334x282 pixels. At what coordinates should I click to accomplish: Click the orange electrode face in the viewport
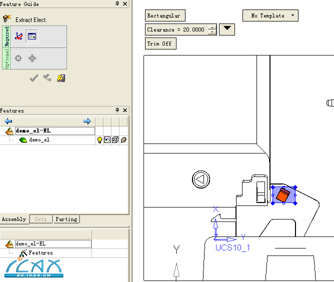click(283, 195)
